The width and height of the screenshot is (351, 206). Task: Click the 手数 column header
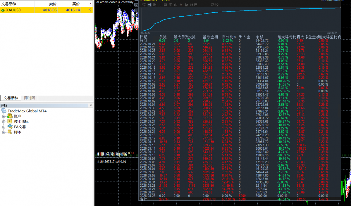tap(163, 37)
